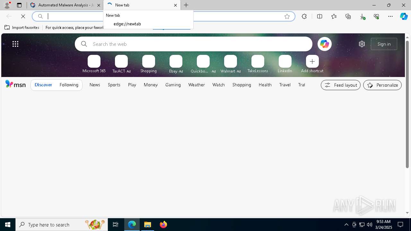The width and height of the screenshot is (411, 231).
Task: Open the Travel category
Action: (285, 85)
